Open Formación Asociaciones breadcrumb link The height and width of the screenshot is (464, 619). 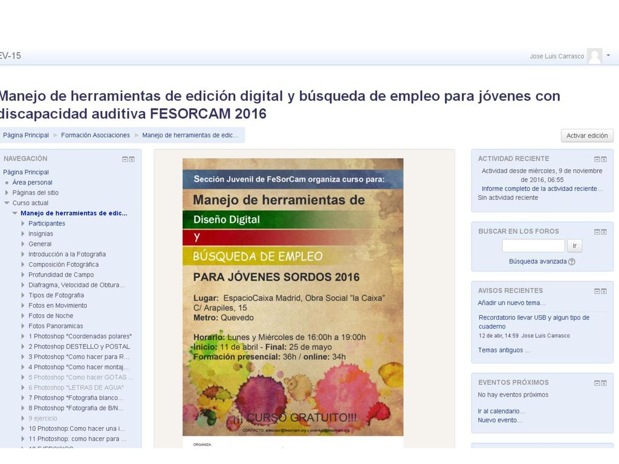(x=96, y=135)
